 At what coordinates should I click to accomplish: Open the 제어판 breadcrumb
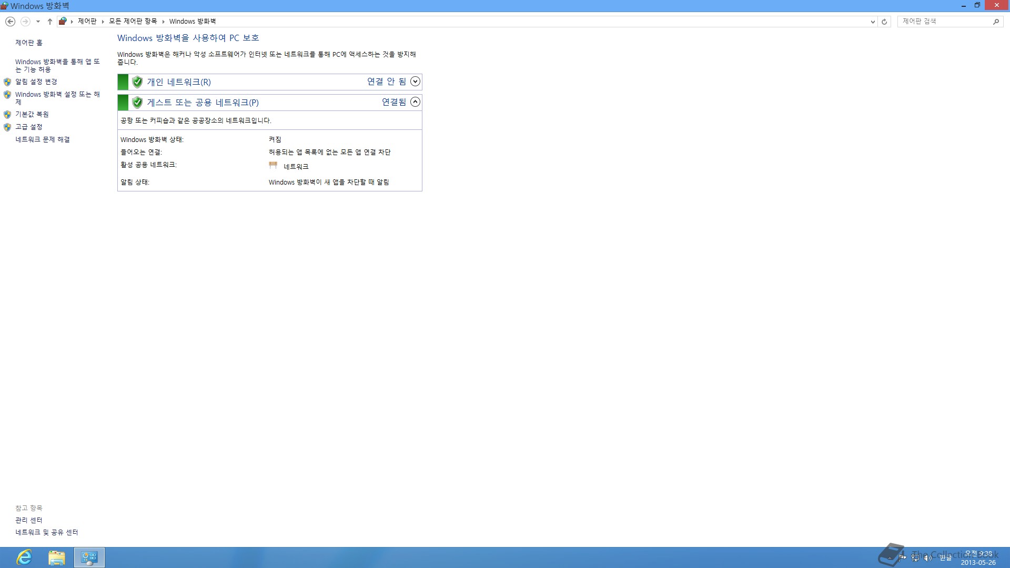coord(87,21)
